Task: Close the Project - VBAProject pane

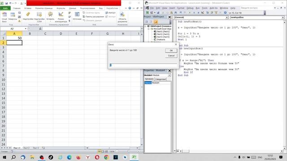Action: tap(170, 17)
